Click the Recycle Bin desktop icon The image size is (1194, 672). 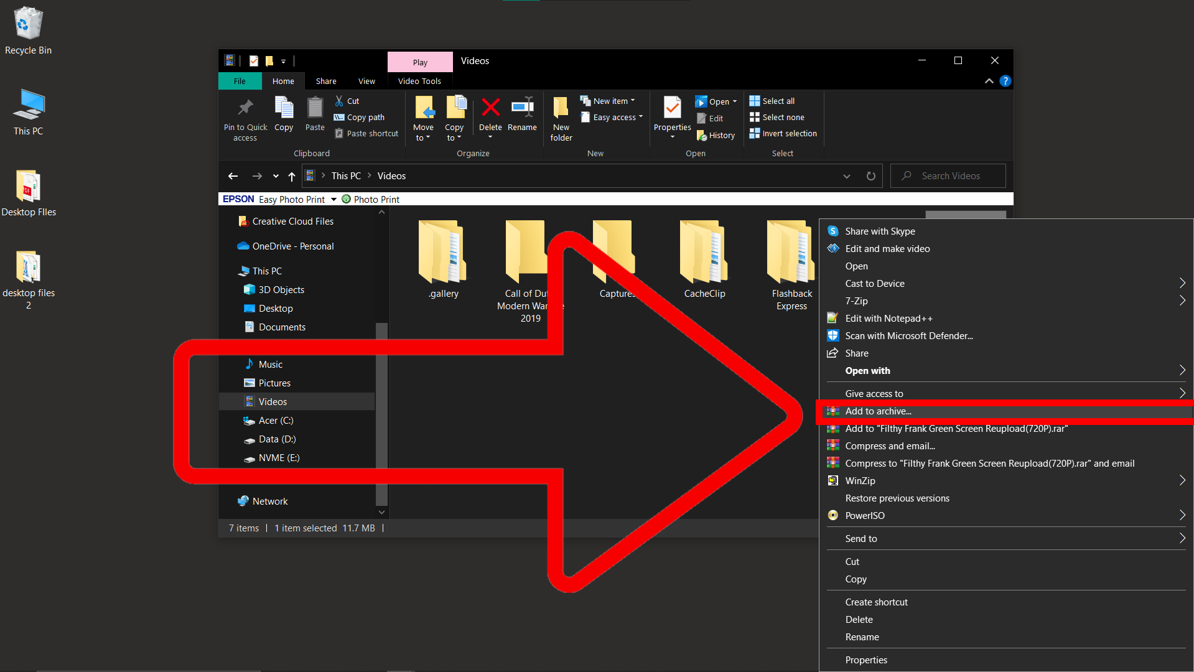tap(28, 31)
